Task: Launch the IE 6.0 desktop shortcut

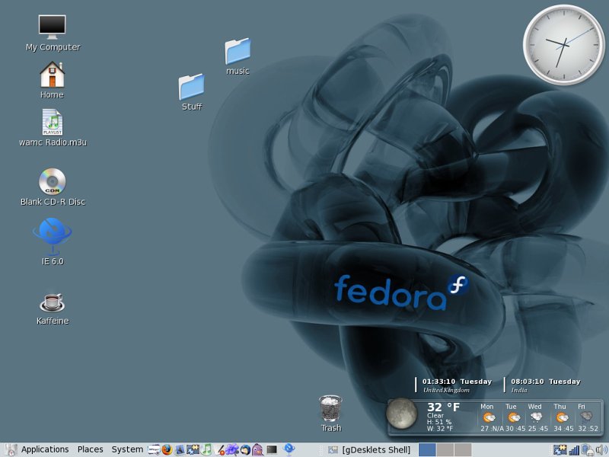Action: tap(53, 241)
